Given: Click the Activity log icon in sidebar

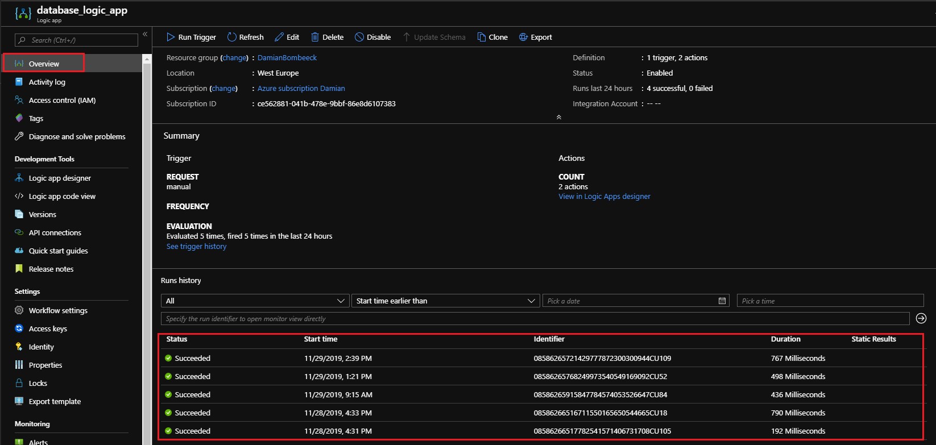Looking at the screenshot, I should pyautogui.click(x=19, y=82).
